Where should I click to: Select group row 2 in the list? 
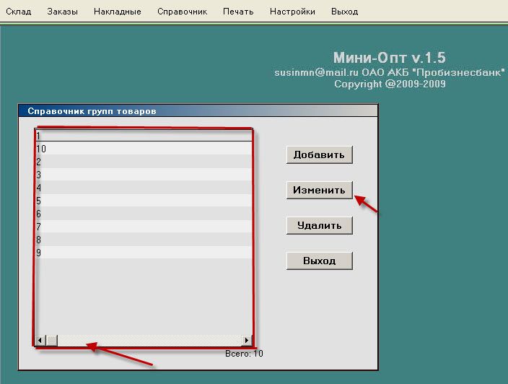(x=144, y=162)
